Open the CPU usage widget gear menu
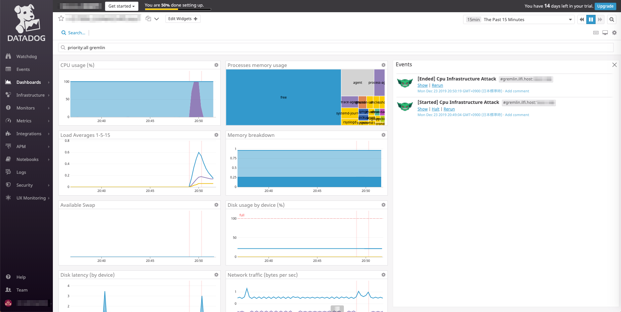The width and height of the screenshot is (621, 312). point(216,65)
